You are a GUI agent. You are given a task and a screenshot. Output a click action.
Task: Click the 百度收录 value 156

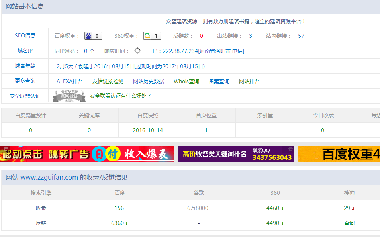click(119, 208)
